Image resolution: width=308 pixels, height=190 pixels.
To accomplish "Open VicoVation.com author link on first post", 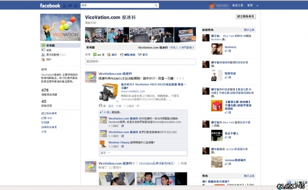I will pyautogui.click(x=115, y=74).
